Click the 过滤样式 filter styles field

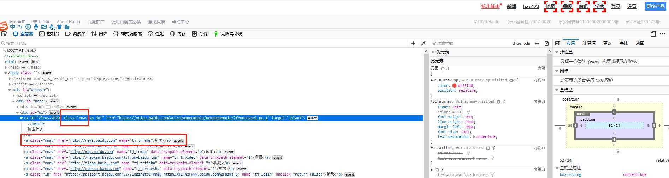(470, 43)
